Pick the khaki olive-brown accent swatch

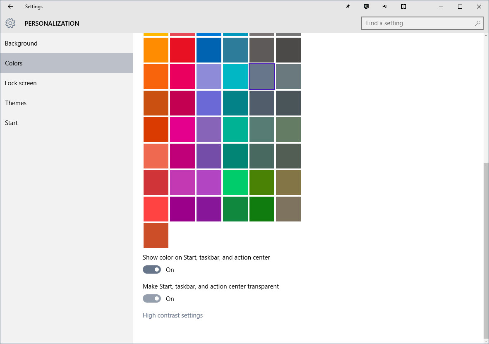[288, 183]
